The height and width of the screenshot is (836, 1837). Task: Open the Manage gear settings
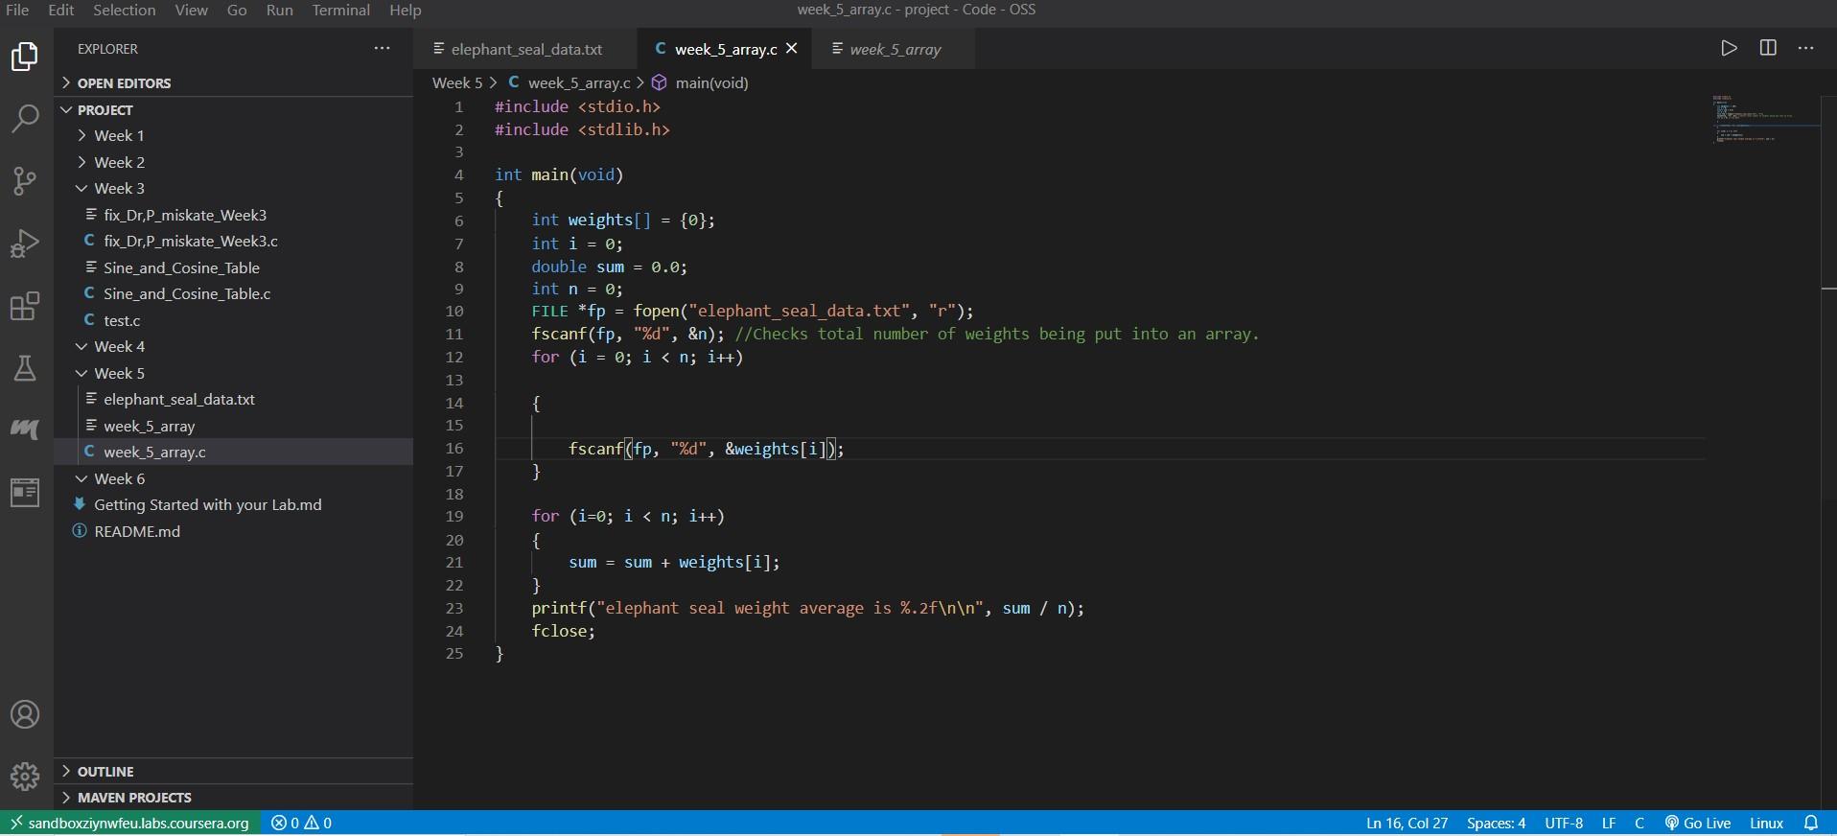click(25, 776)
